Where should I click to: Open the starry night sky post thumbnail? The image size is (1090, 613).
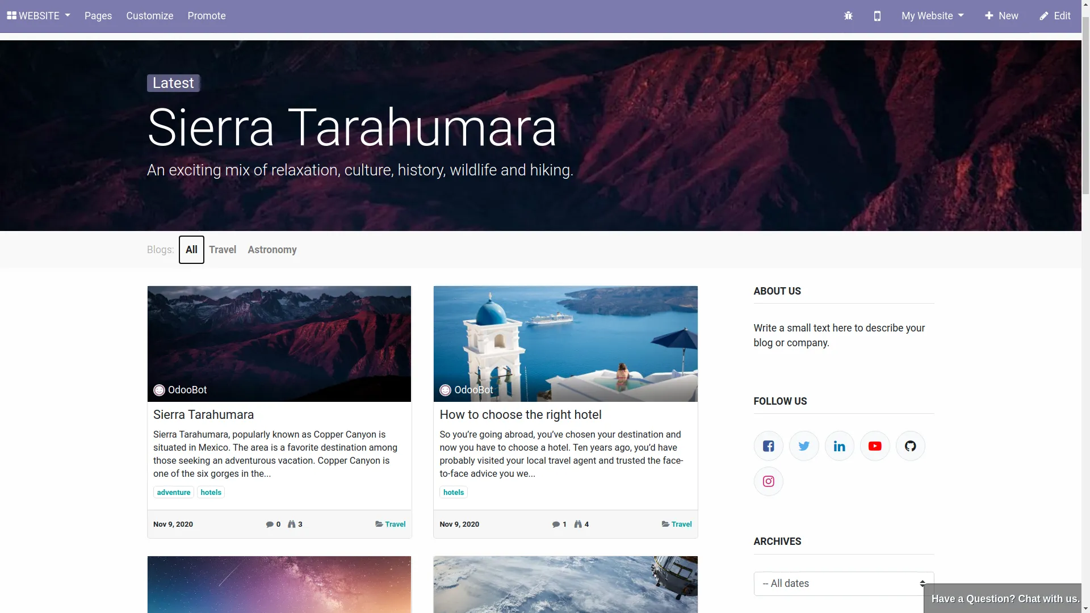(x=279, y=585)
